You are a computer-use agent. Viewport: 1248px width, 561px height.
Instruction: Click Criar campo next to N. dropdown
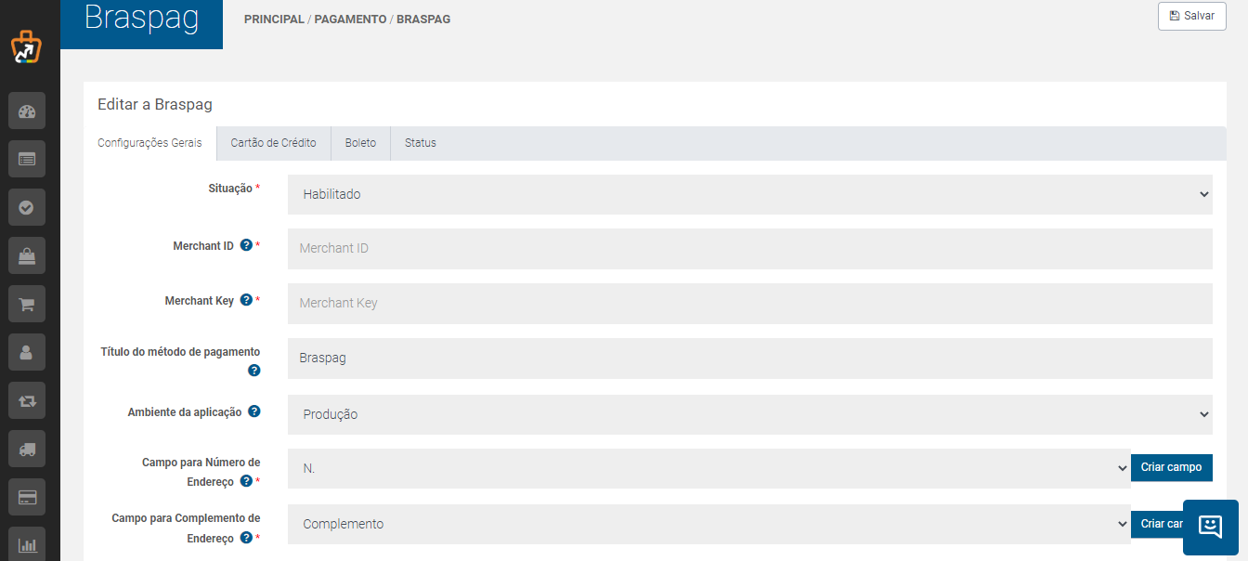point(1172,467)
